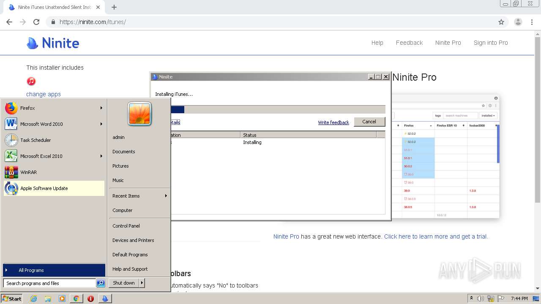Click the Status column header in Ninite
The image size is (541, 304).
(308, 135)
